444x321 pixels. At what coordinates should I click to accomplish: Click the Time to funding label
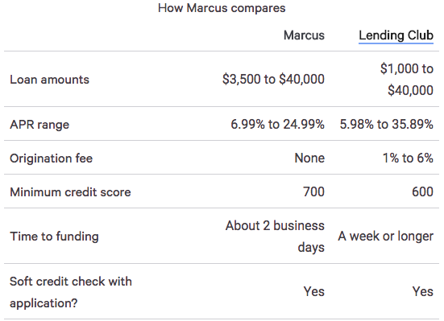tap(54, 237)
